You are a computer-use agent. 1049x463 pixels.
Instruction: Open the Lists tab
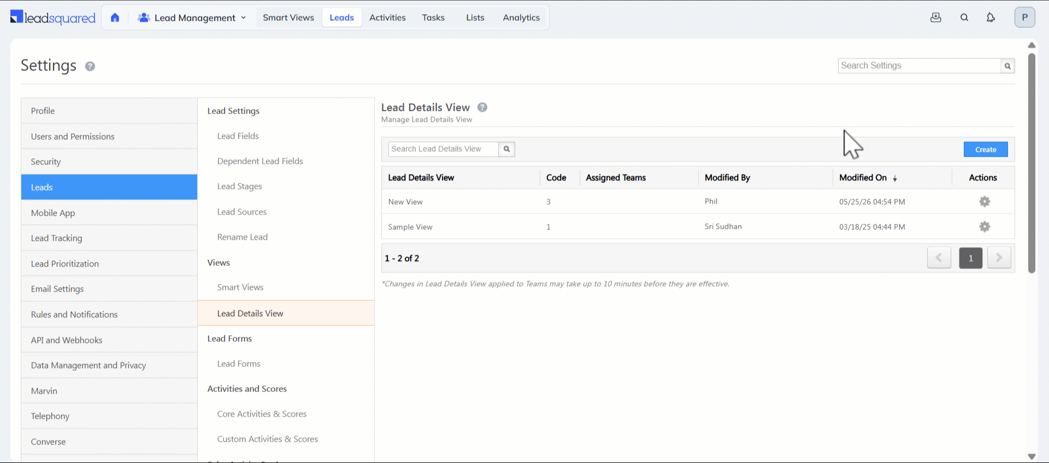(475, 17)
